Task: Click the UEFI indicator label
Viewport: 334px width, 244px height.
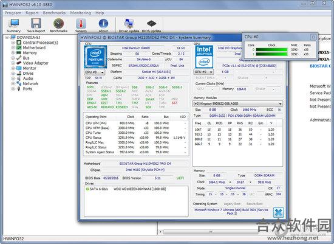Action: click(x=180, y=178)
